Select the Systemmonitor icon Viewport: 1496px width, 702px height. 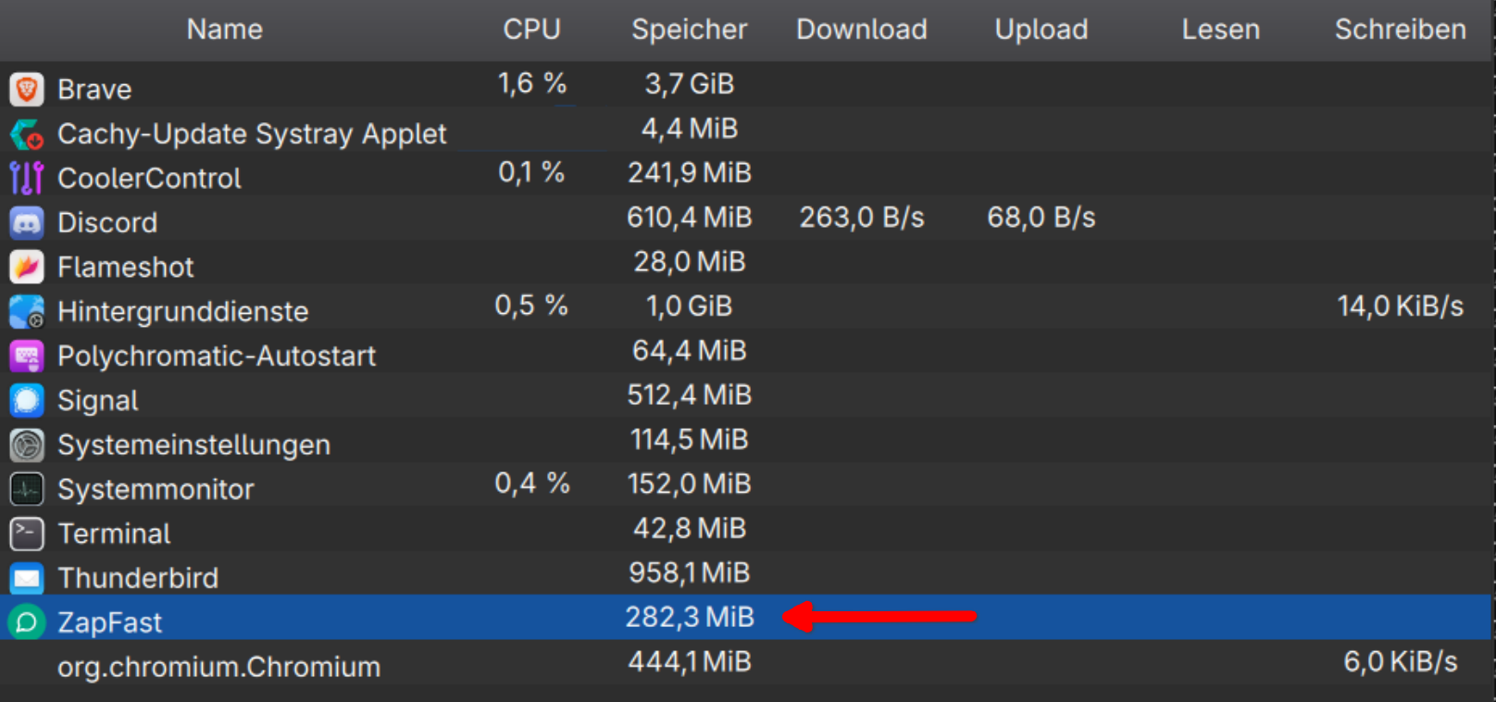(x=27, y=489)
